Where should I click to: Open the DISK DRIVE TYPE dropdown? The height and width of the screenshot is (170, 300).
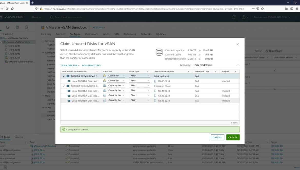92,65
